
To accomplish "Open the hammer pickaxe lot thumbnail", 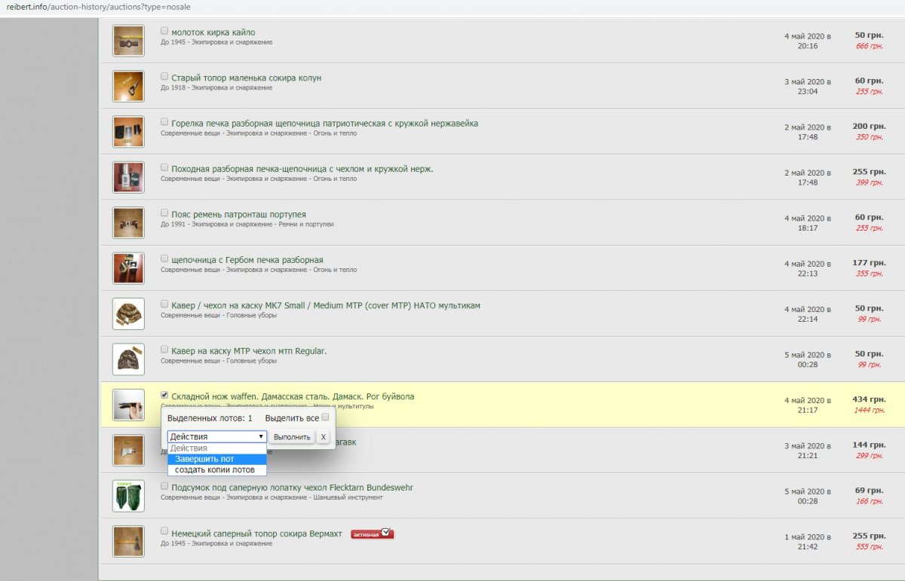I will [x=128, y=41].
